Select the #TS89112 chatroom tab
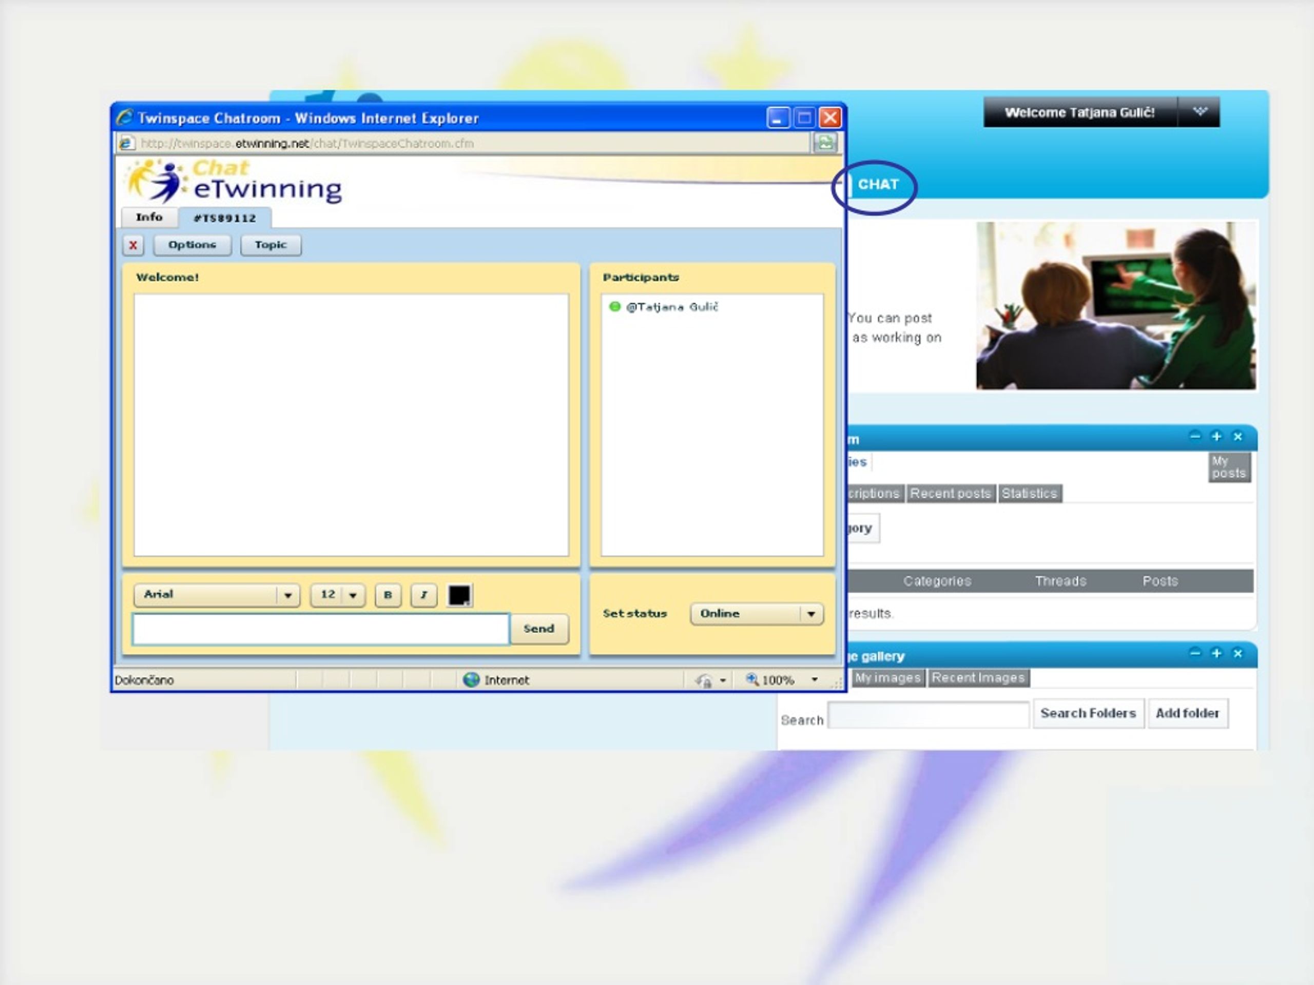Viewport: 1314px width, 985px height. (x=225, y=218)
